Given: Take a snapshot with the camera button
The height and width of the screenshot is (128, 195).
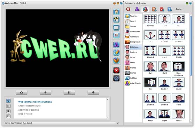Looking at the screenshot, I should pos(22,93).
